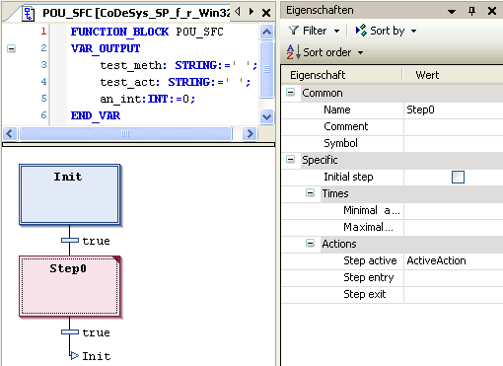Click the test_meth variable declaration
The image size is (503, 366).
tap(179, 65)
